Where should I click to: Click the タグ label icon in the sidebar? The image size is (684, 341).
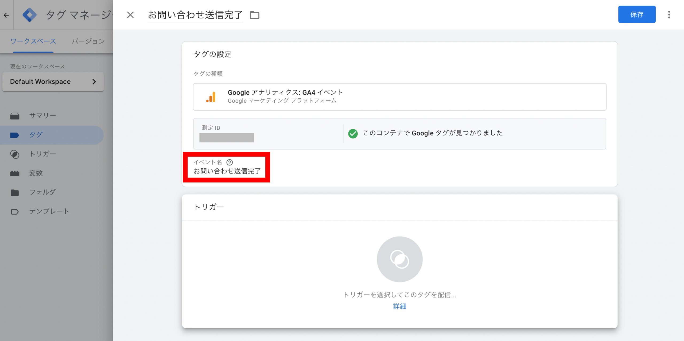15,135
